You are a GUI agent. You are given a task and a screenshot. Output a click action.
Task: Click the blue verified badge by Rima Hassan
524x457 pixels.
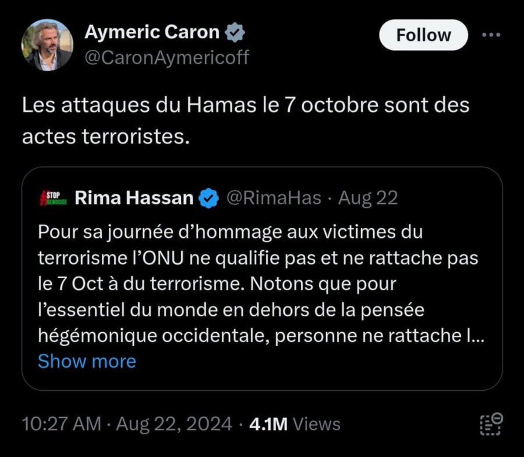[x=209, y=198]
